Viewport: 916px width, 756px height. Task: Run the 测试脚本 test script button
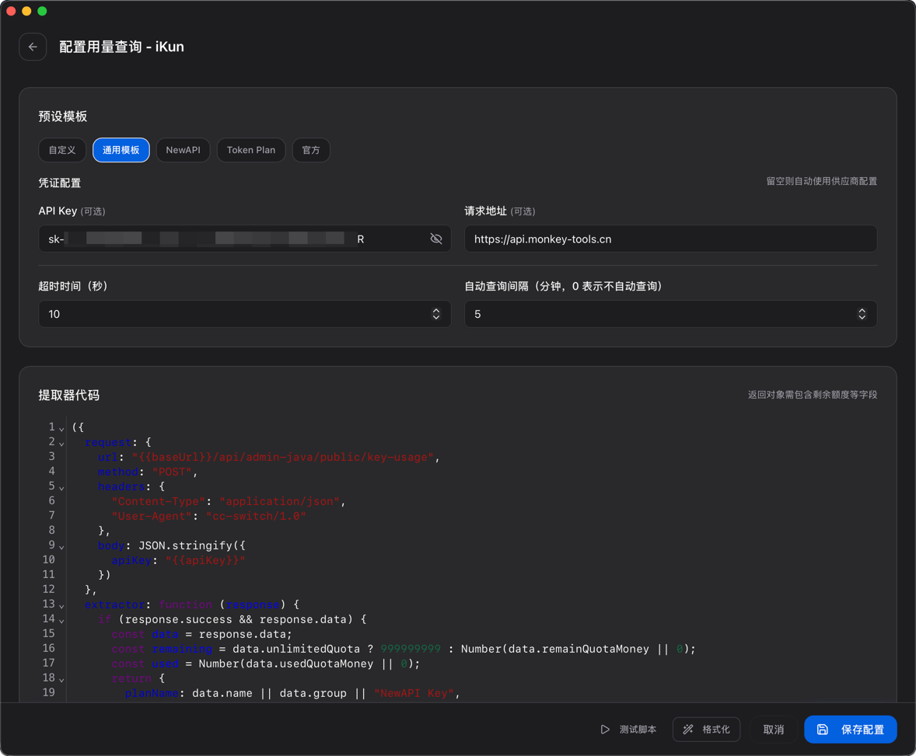628,729
